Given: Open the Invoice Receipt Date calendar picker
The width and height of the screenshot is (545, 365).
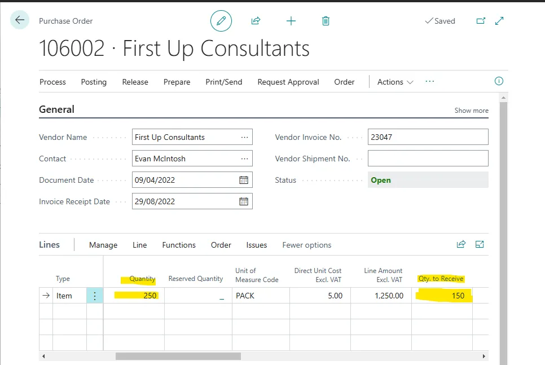Looking at the screenshot, I should (244, 201).
